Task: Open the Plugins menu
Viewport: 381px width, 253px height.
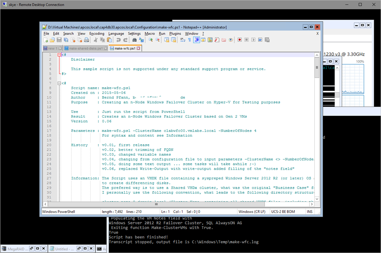Action: (175, 33)
